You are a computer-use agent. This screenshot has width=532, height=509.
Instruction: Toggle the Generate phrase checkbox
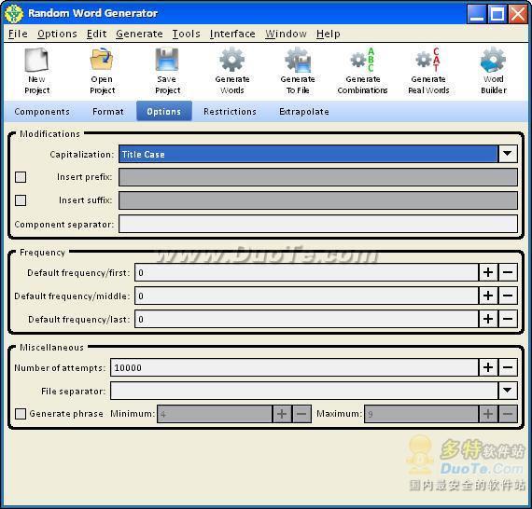pyautogui.click(x=21, y=413)
